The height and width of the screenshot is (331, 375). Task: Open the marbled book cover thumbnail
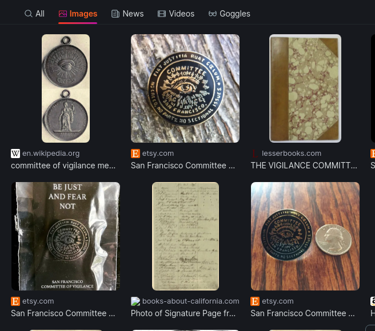click(x=305, y=88)
